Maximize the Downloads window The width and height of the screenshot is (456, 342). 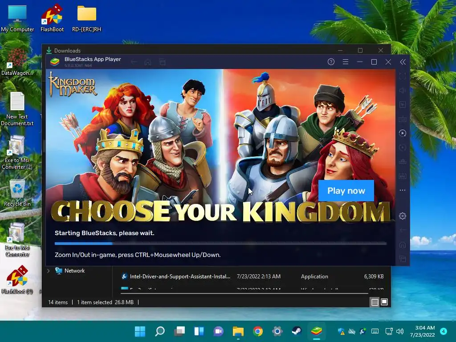360,50
